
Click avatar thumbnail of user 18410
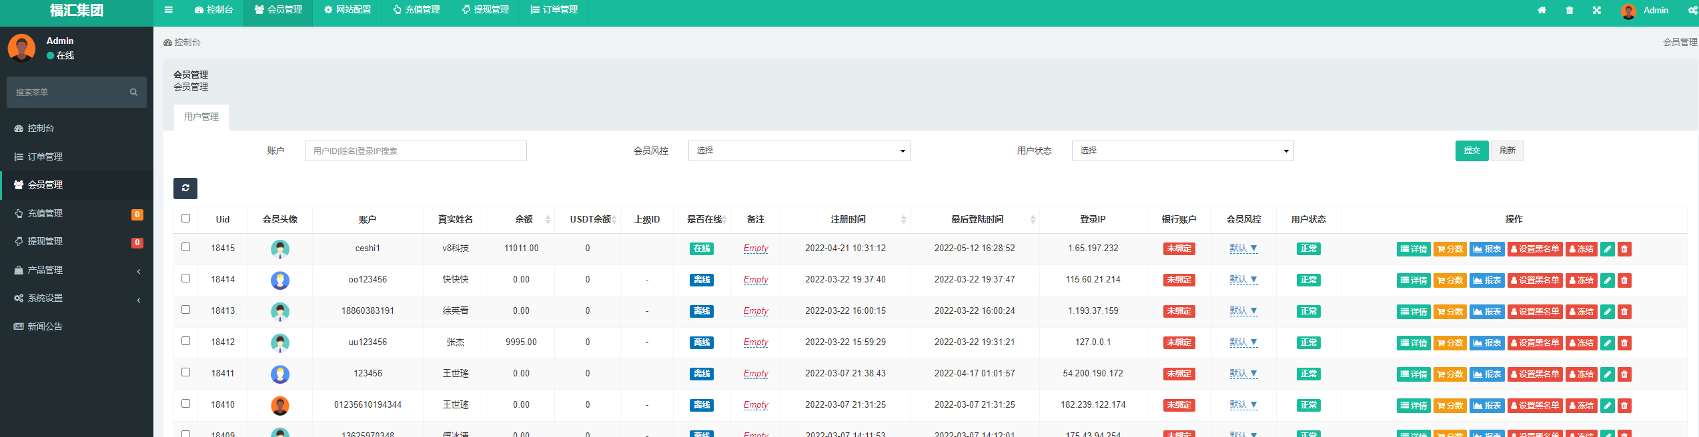(x=280, y=405)
